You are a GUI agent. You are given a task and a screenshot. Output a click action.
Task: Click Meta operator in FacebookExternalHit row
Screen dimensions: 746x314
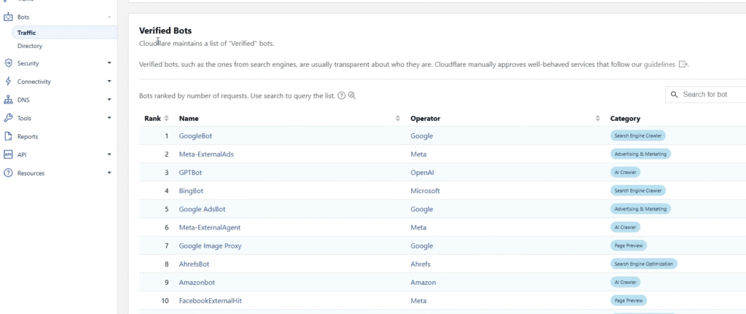coord(419,301)
